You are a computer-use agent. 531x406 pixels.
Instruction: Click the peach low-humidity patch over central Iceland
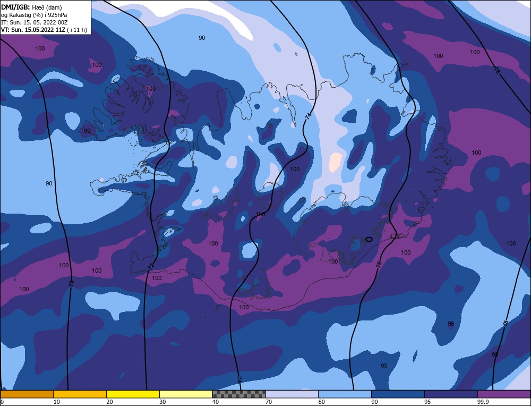coord(336,162)
